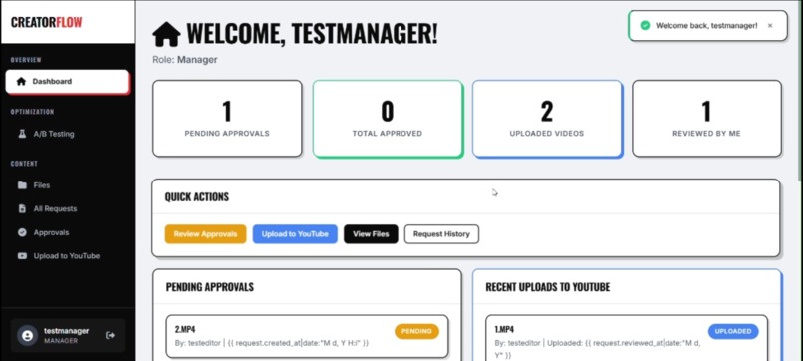The width and height of the screenshot is (803, 361).
Task: Select the Uploaded Videos stat card
Action: tap(547, 119)
